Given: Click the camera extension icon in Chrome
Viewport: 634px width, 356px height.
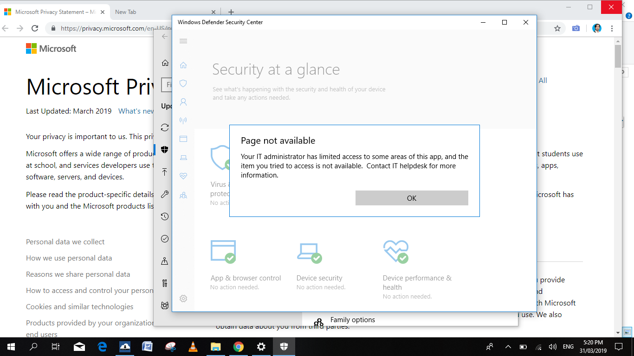Looking at the screenshot, I should pyautogui.click(x=576, y=28).
